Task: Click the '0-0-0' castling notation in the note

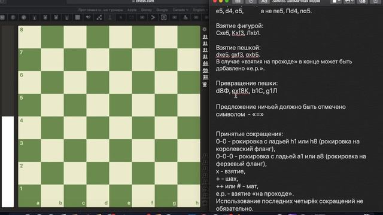Action: click(224, 156)
